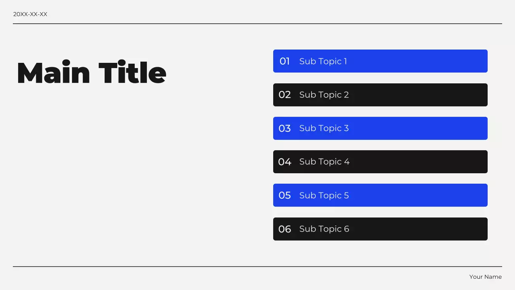515x290 pixels.
Task: Click the 05 number label
Action: pyautogui.click(x=284, y=195)
